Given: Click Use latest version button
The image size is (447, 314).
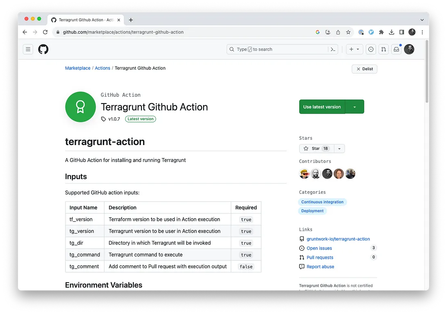Looking at the screenshot, I should [322, 107].
